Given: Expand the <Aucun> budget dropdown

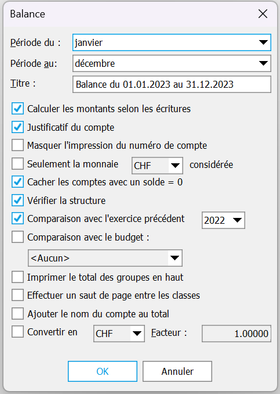Looking at the screenshot, I should coord(105,258).
